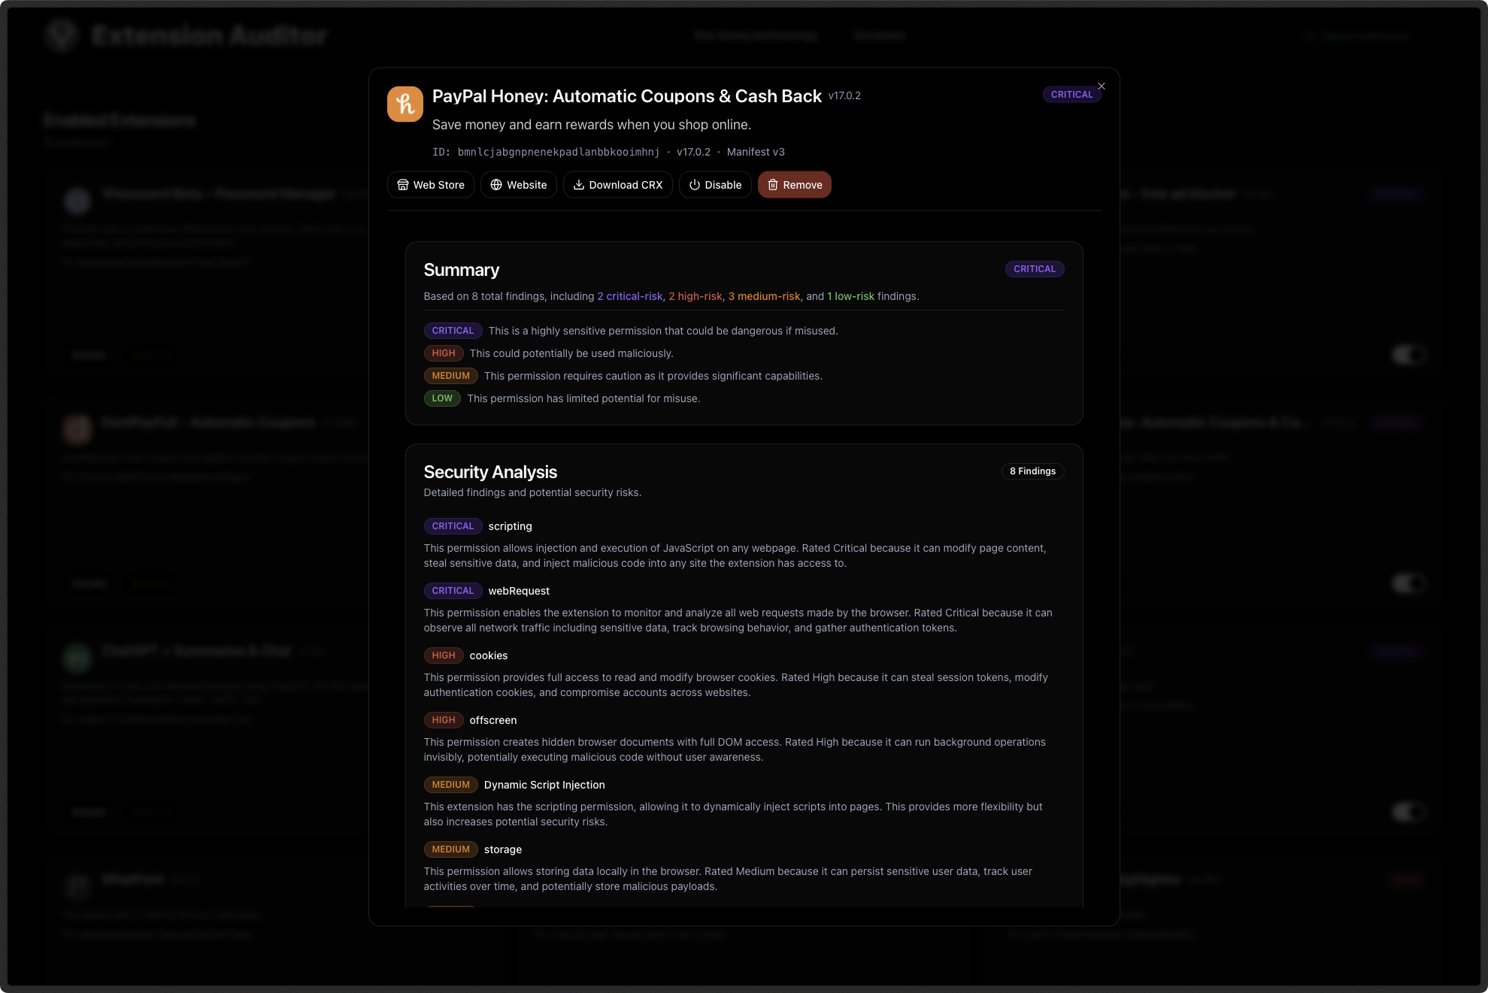Screen dimensions: 1488x993
Task: Open the extension's Web Store page
Action: [431, 185]
